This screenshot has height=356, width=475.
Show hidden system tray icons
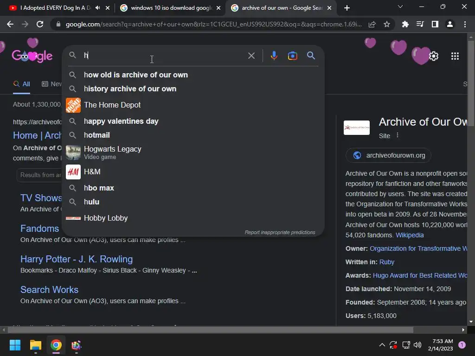coord(382,345)
